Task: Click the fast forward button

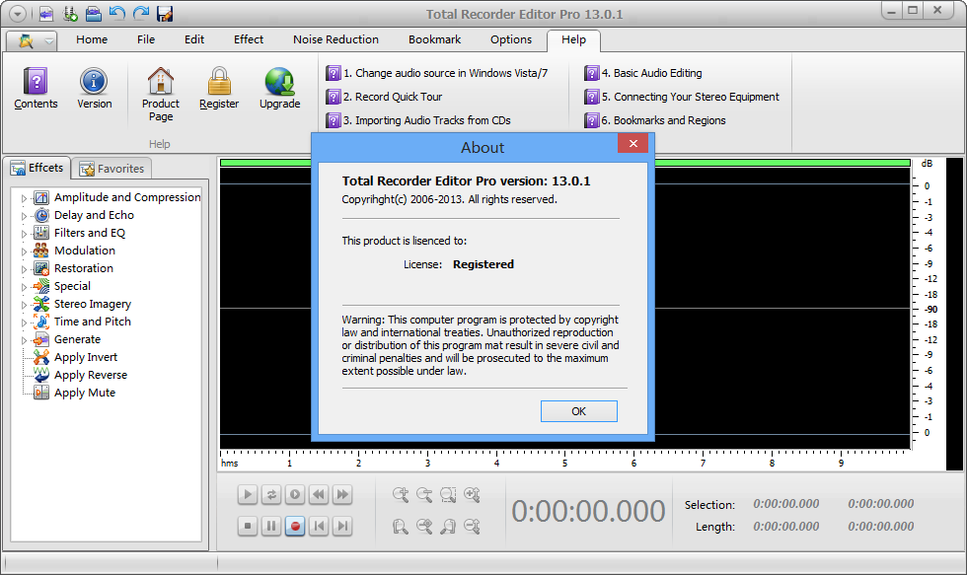Action: click(x=342, y=494)
